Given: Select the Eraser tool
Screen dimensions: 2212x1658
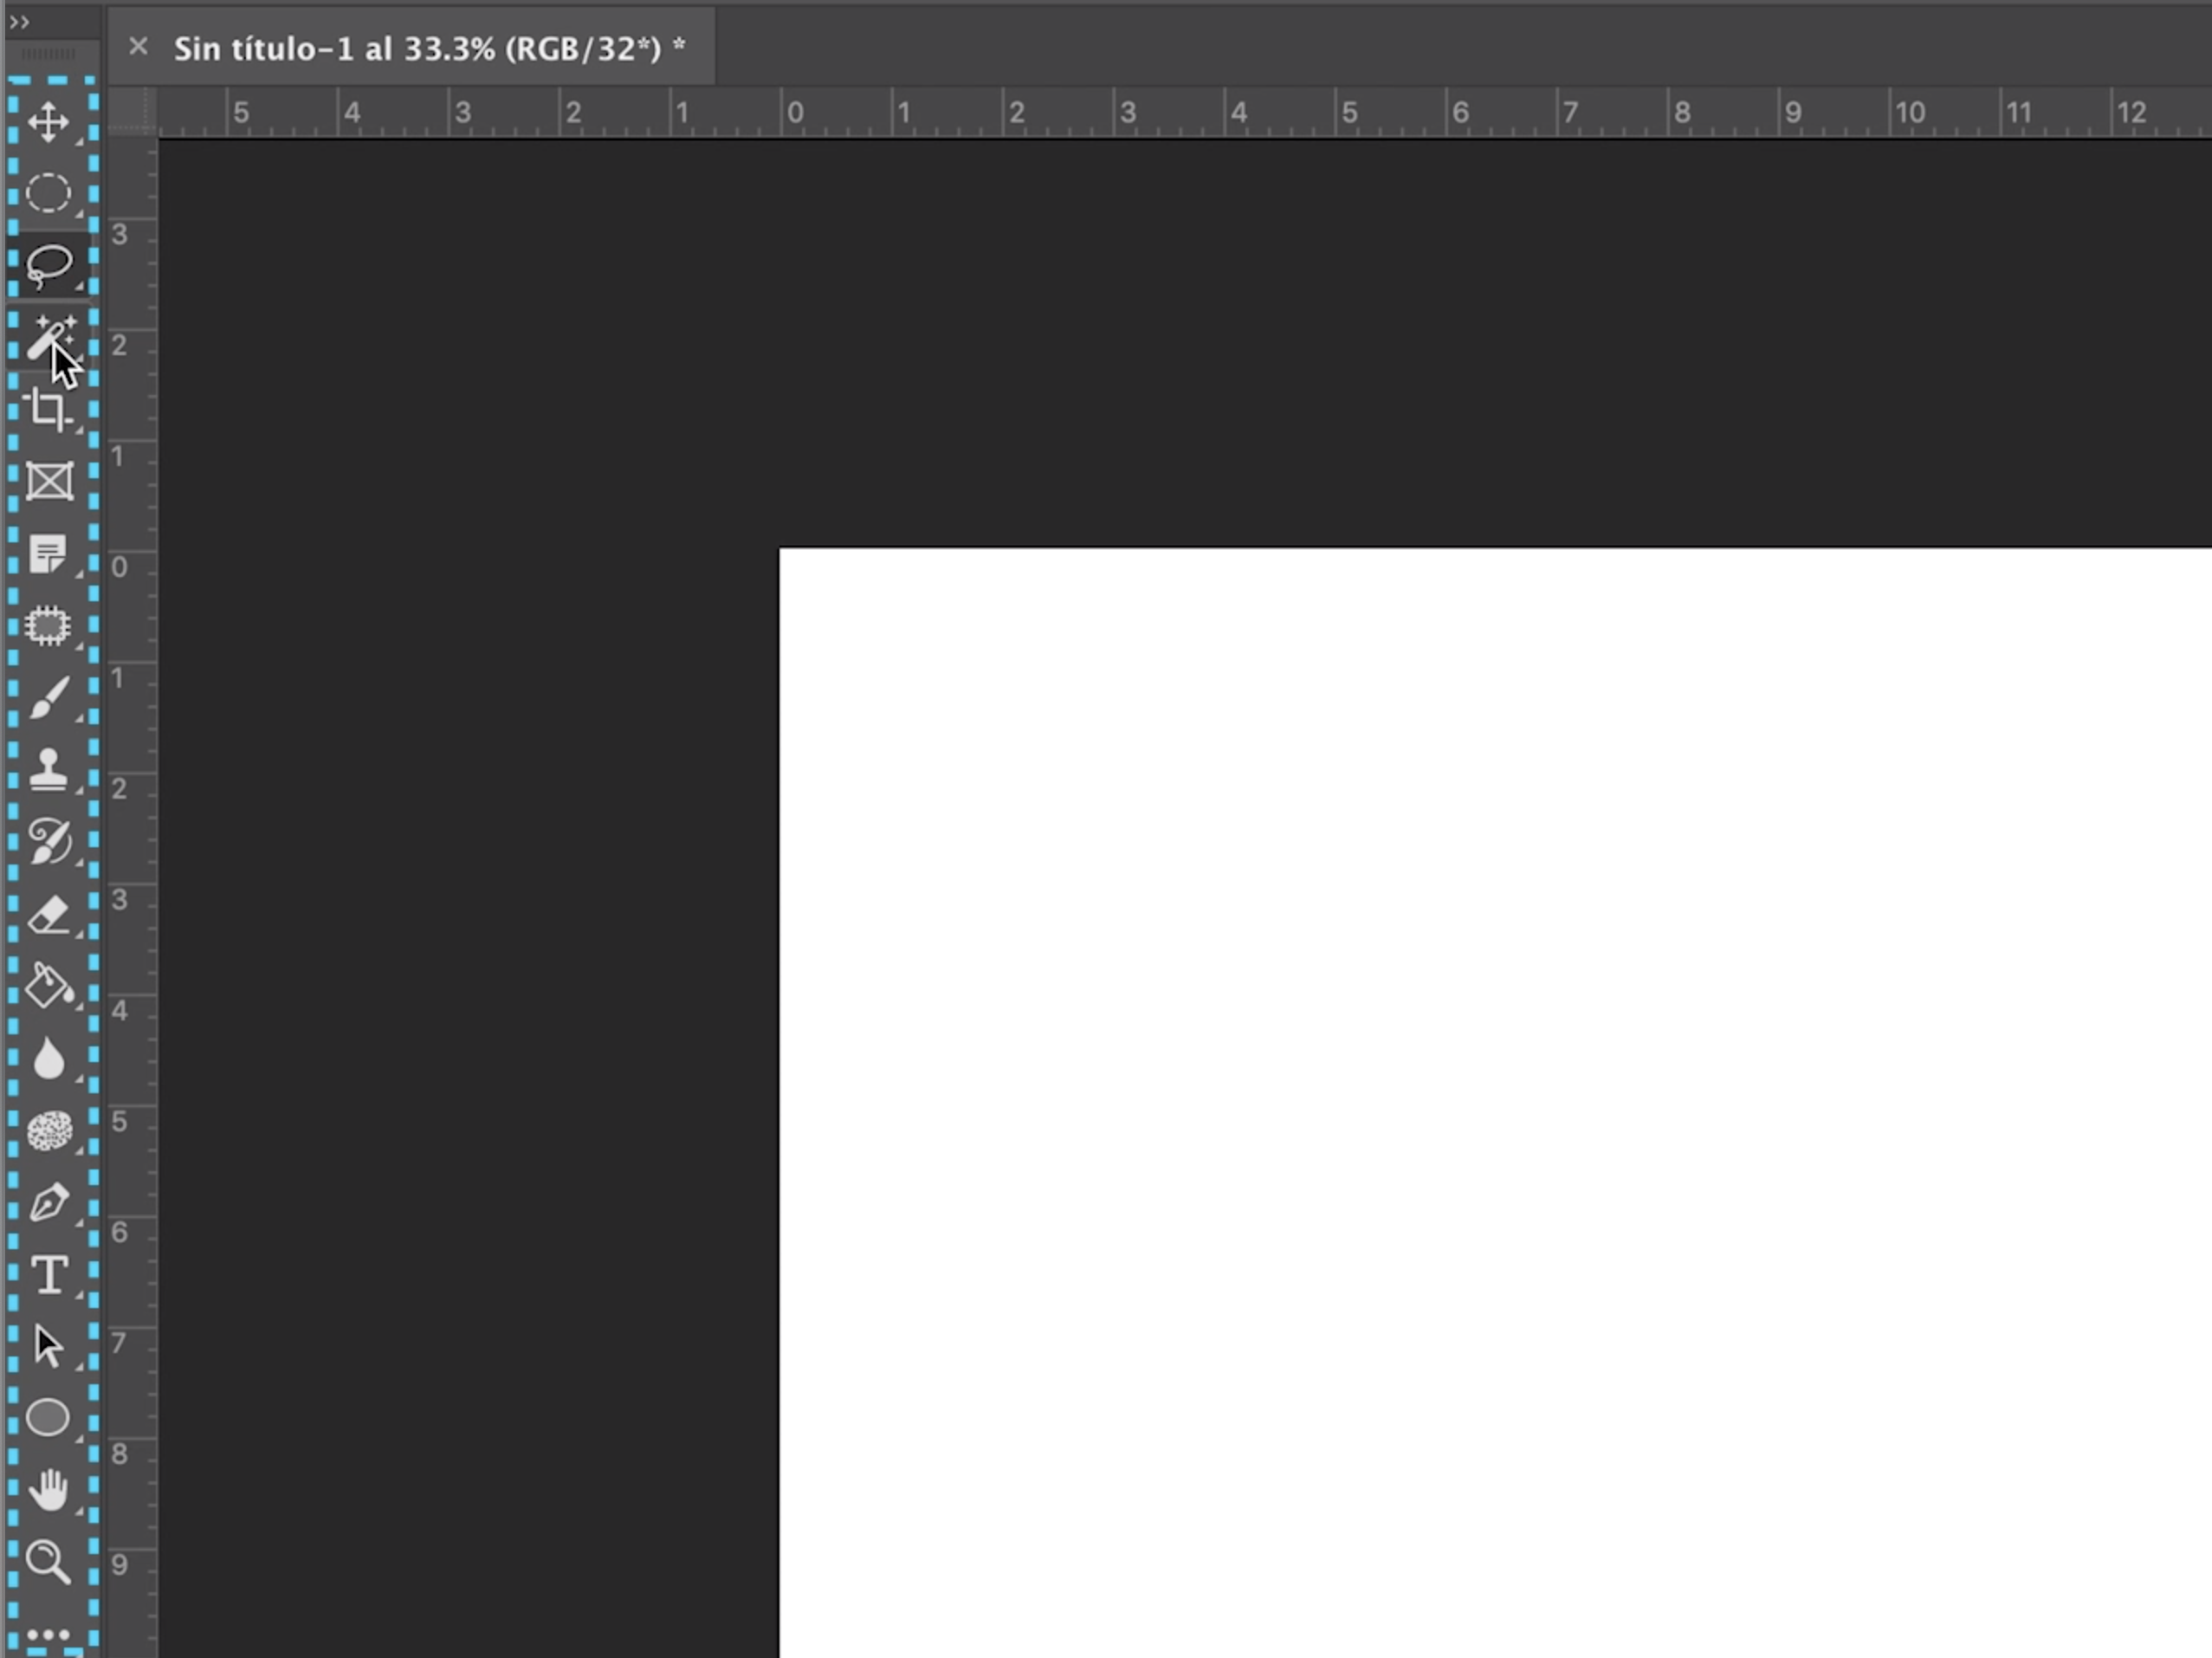Looking at the screenshot, I should pyautogui.click(x=48, y=914).
